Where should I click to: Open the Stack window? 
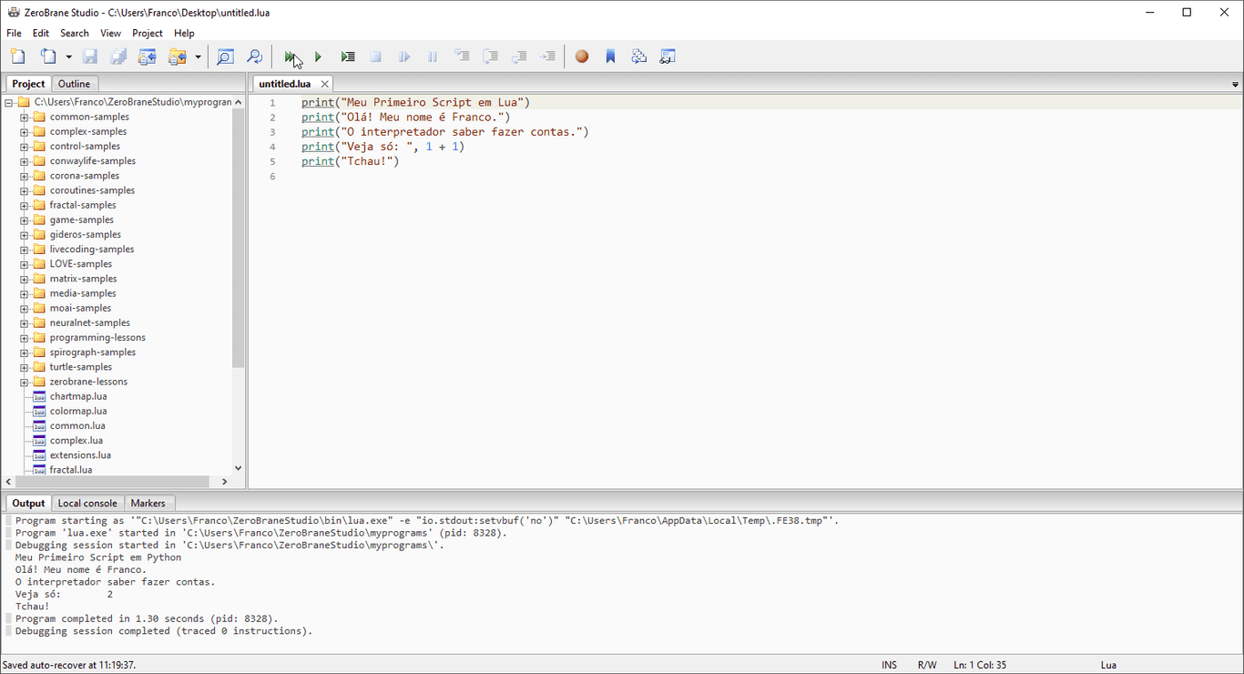point(638,56)
